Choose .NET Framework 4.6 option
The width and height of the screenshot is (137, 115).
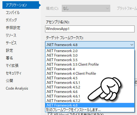tap(90, 92)
